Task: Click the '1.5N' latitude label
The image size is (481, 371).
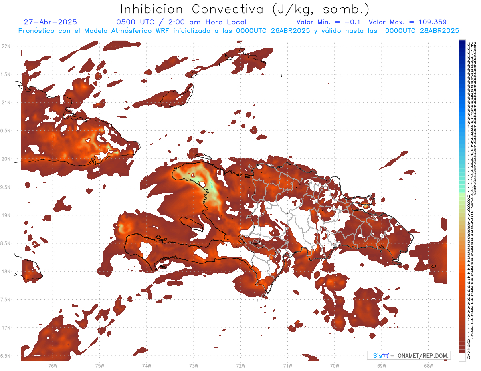Action: pos(6,74)
